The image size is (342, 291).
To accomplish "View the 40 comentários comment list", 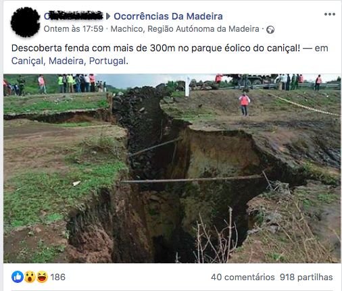I will click(243, 277).
